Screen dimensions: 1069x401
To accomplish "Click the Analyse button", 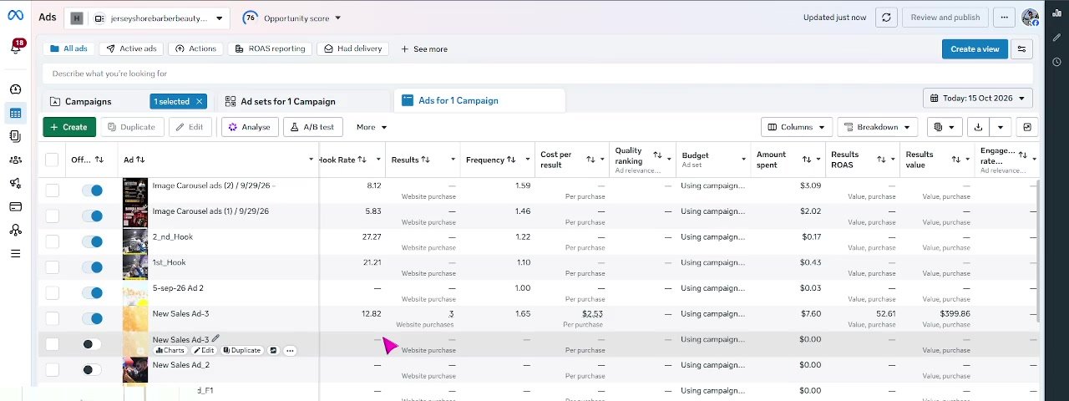I will (x=249, y=127).
